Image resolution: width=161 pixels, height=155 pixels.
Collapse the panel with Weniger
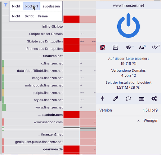tap(147, 121)
